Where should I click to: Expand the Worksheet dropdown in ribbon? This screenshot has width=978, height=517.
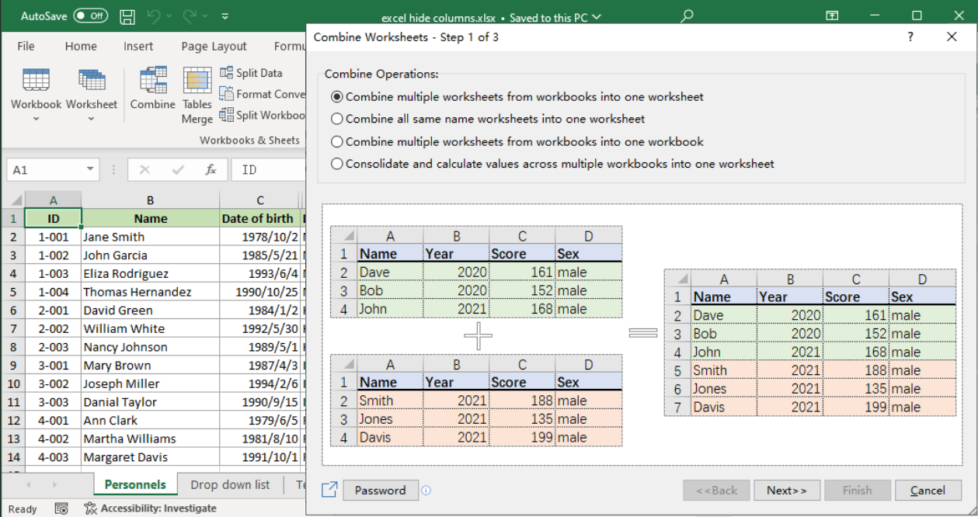coord(91,119)
